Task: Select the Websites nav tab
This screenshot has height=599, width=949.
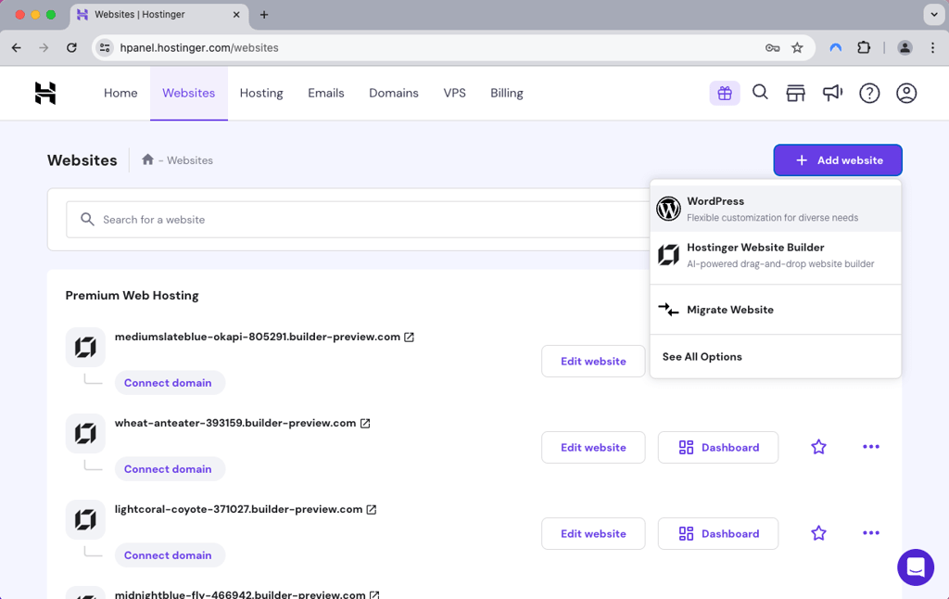Action: (x=189, y=93)
